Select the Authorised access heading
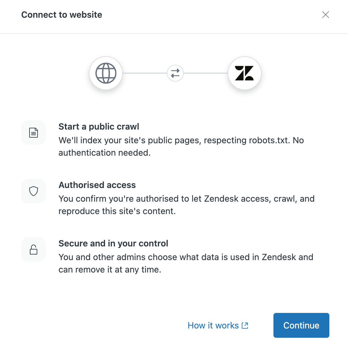This screenshot has height=353, width=348. pyautogui.click(x=97, y=185)
